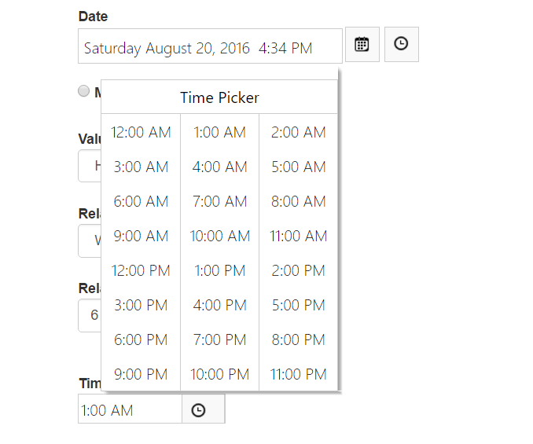Click the time input showing 1:00 AM
Viewport: 533px width, 444px height.
(x=130, y=410)
